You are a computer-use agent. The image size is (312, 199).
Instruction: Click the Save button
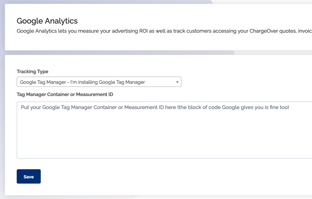point(29,177)
